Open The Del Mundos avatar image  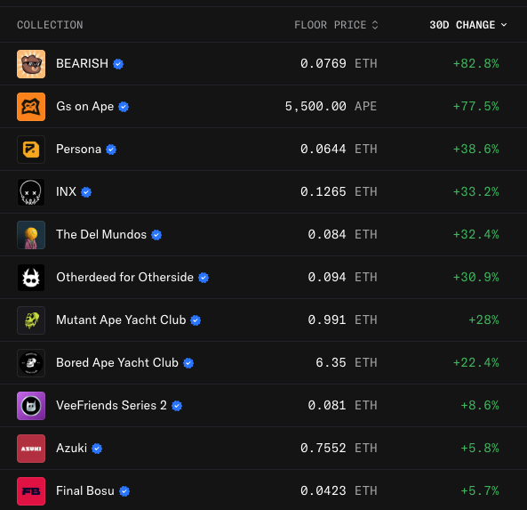click(x=31, y=235)
